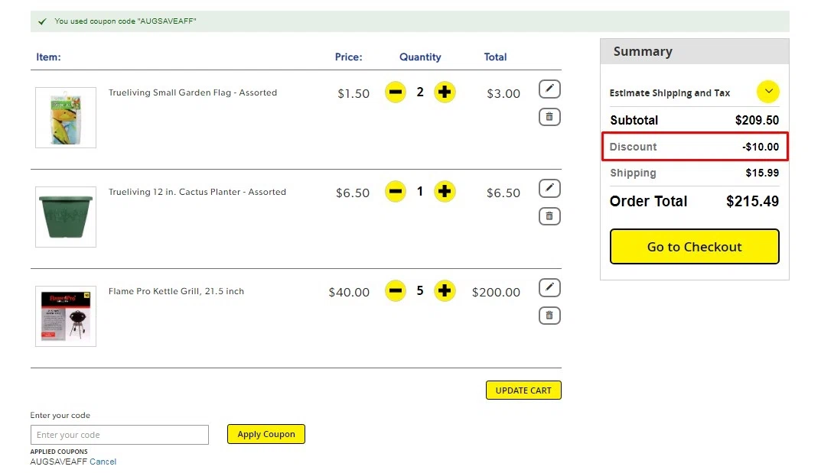Increase Kettle Grill quantity
This screenshot has width=821, height=473.
pos(445,291)
